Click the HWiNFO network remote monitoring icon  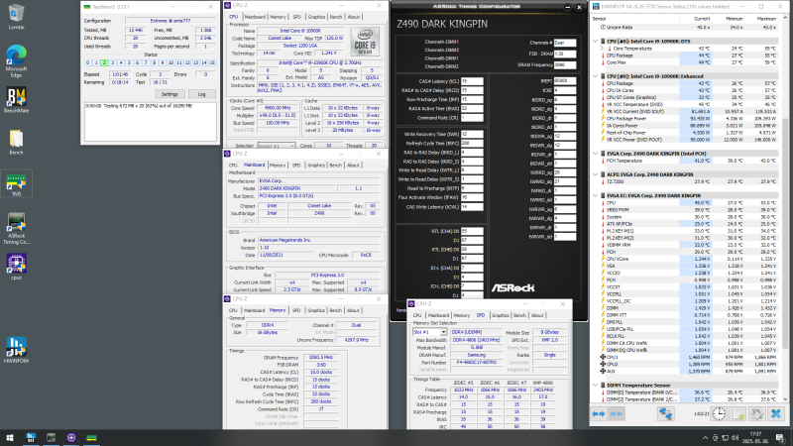665,413
